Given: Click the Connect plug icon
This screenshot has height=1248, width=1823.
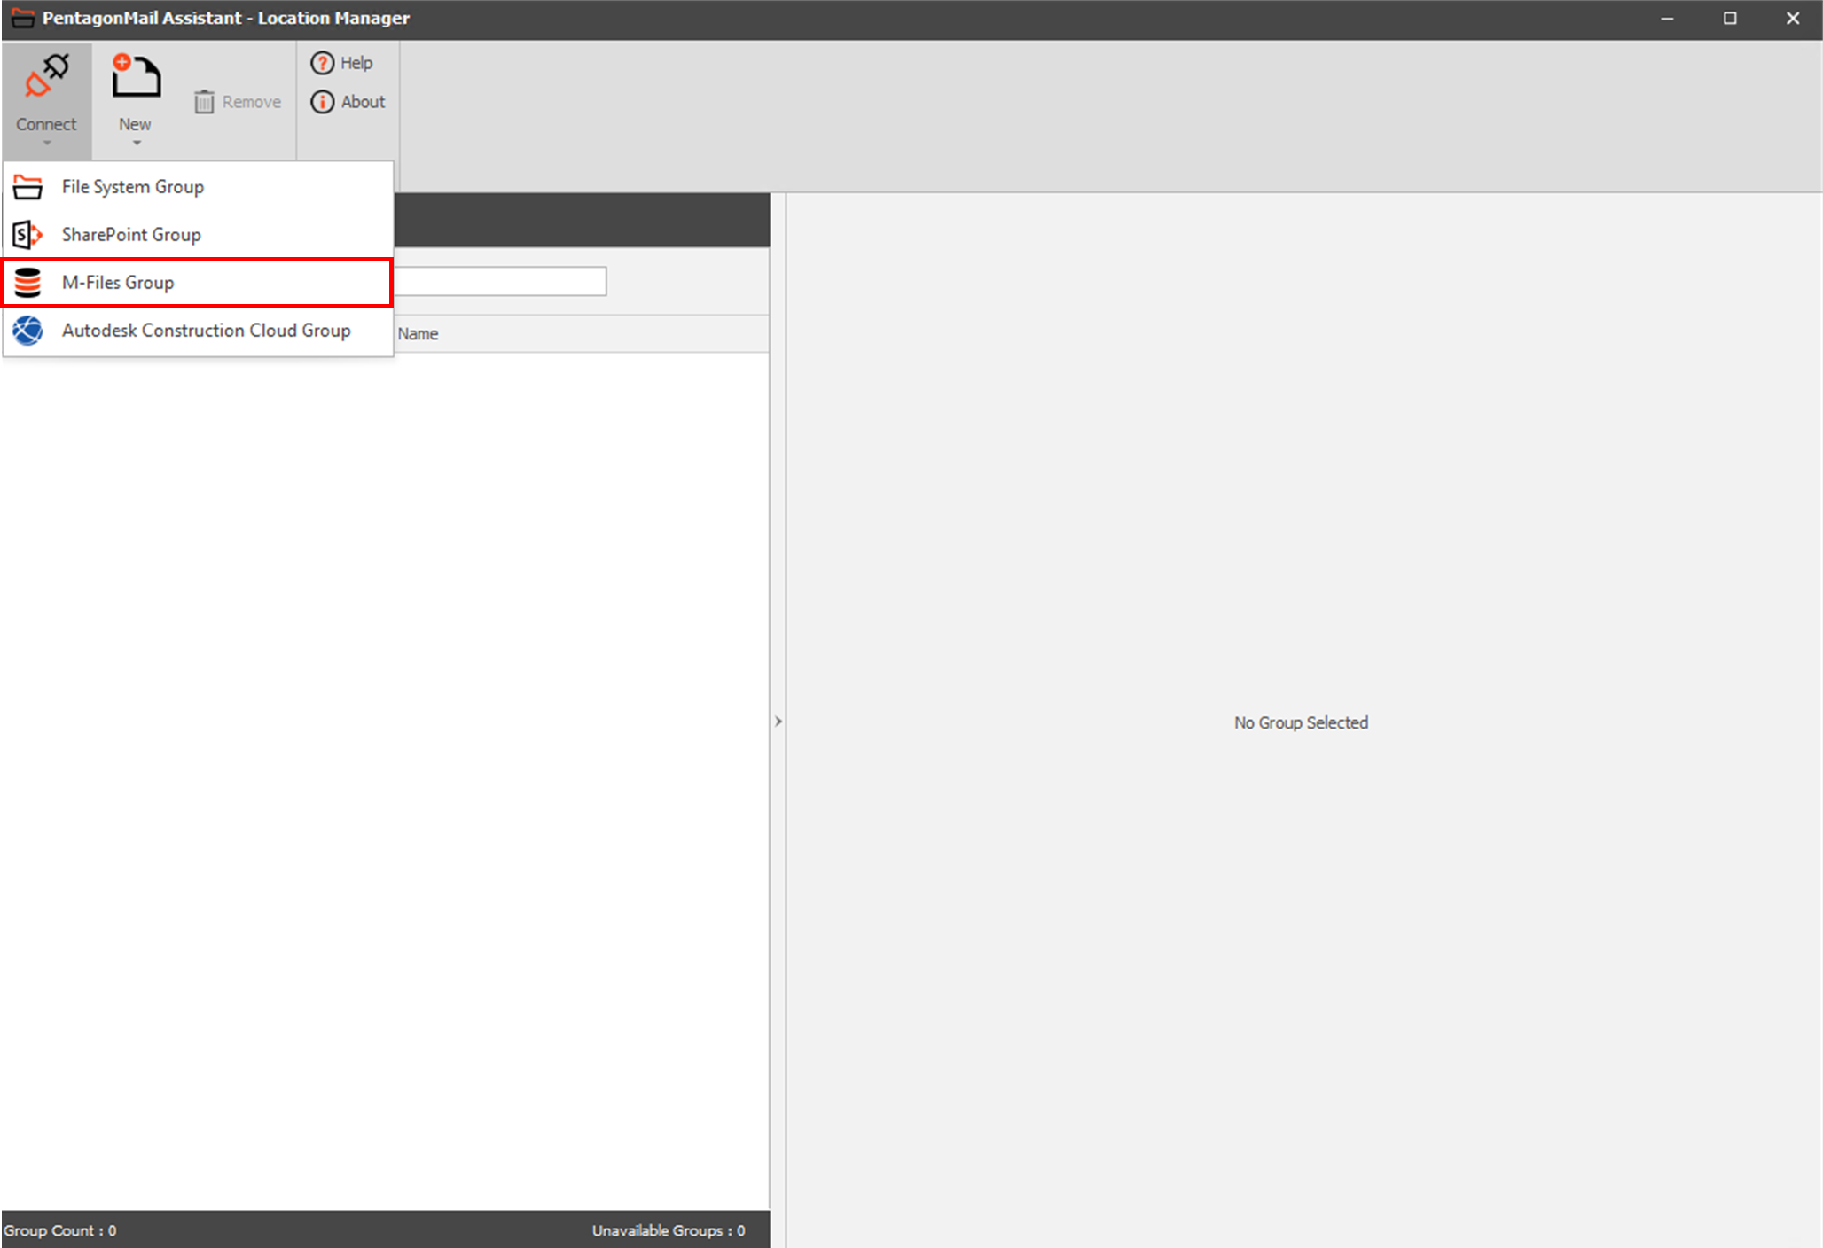Looking at the screenshot, I should [x=46, y=76].
